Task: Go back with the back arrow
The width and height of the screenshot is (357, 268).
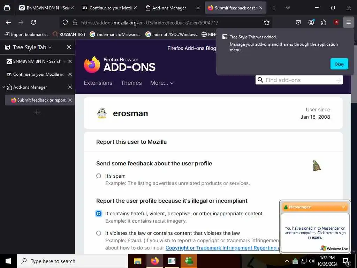Action: 8,22
